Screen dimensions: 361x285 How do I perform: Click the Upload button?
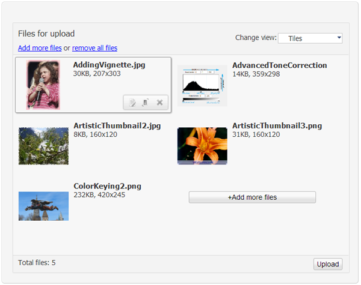[328, 264]
